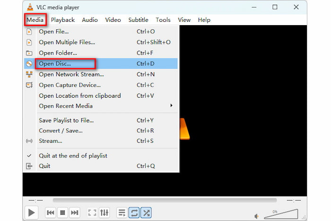Click the network stream icon

click(x=29, y=74)
